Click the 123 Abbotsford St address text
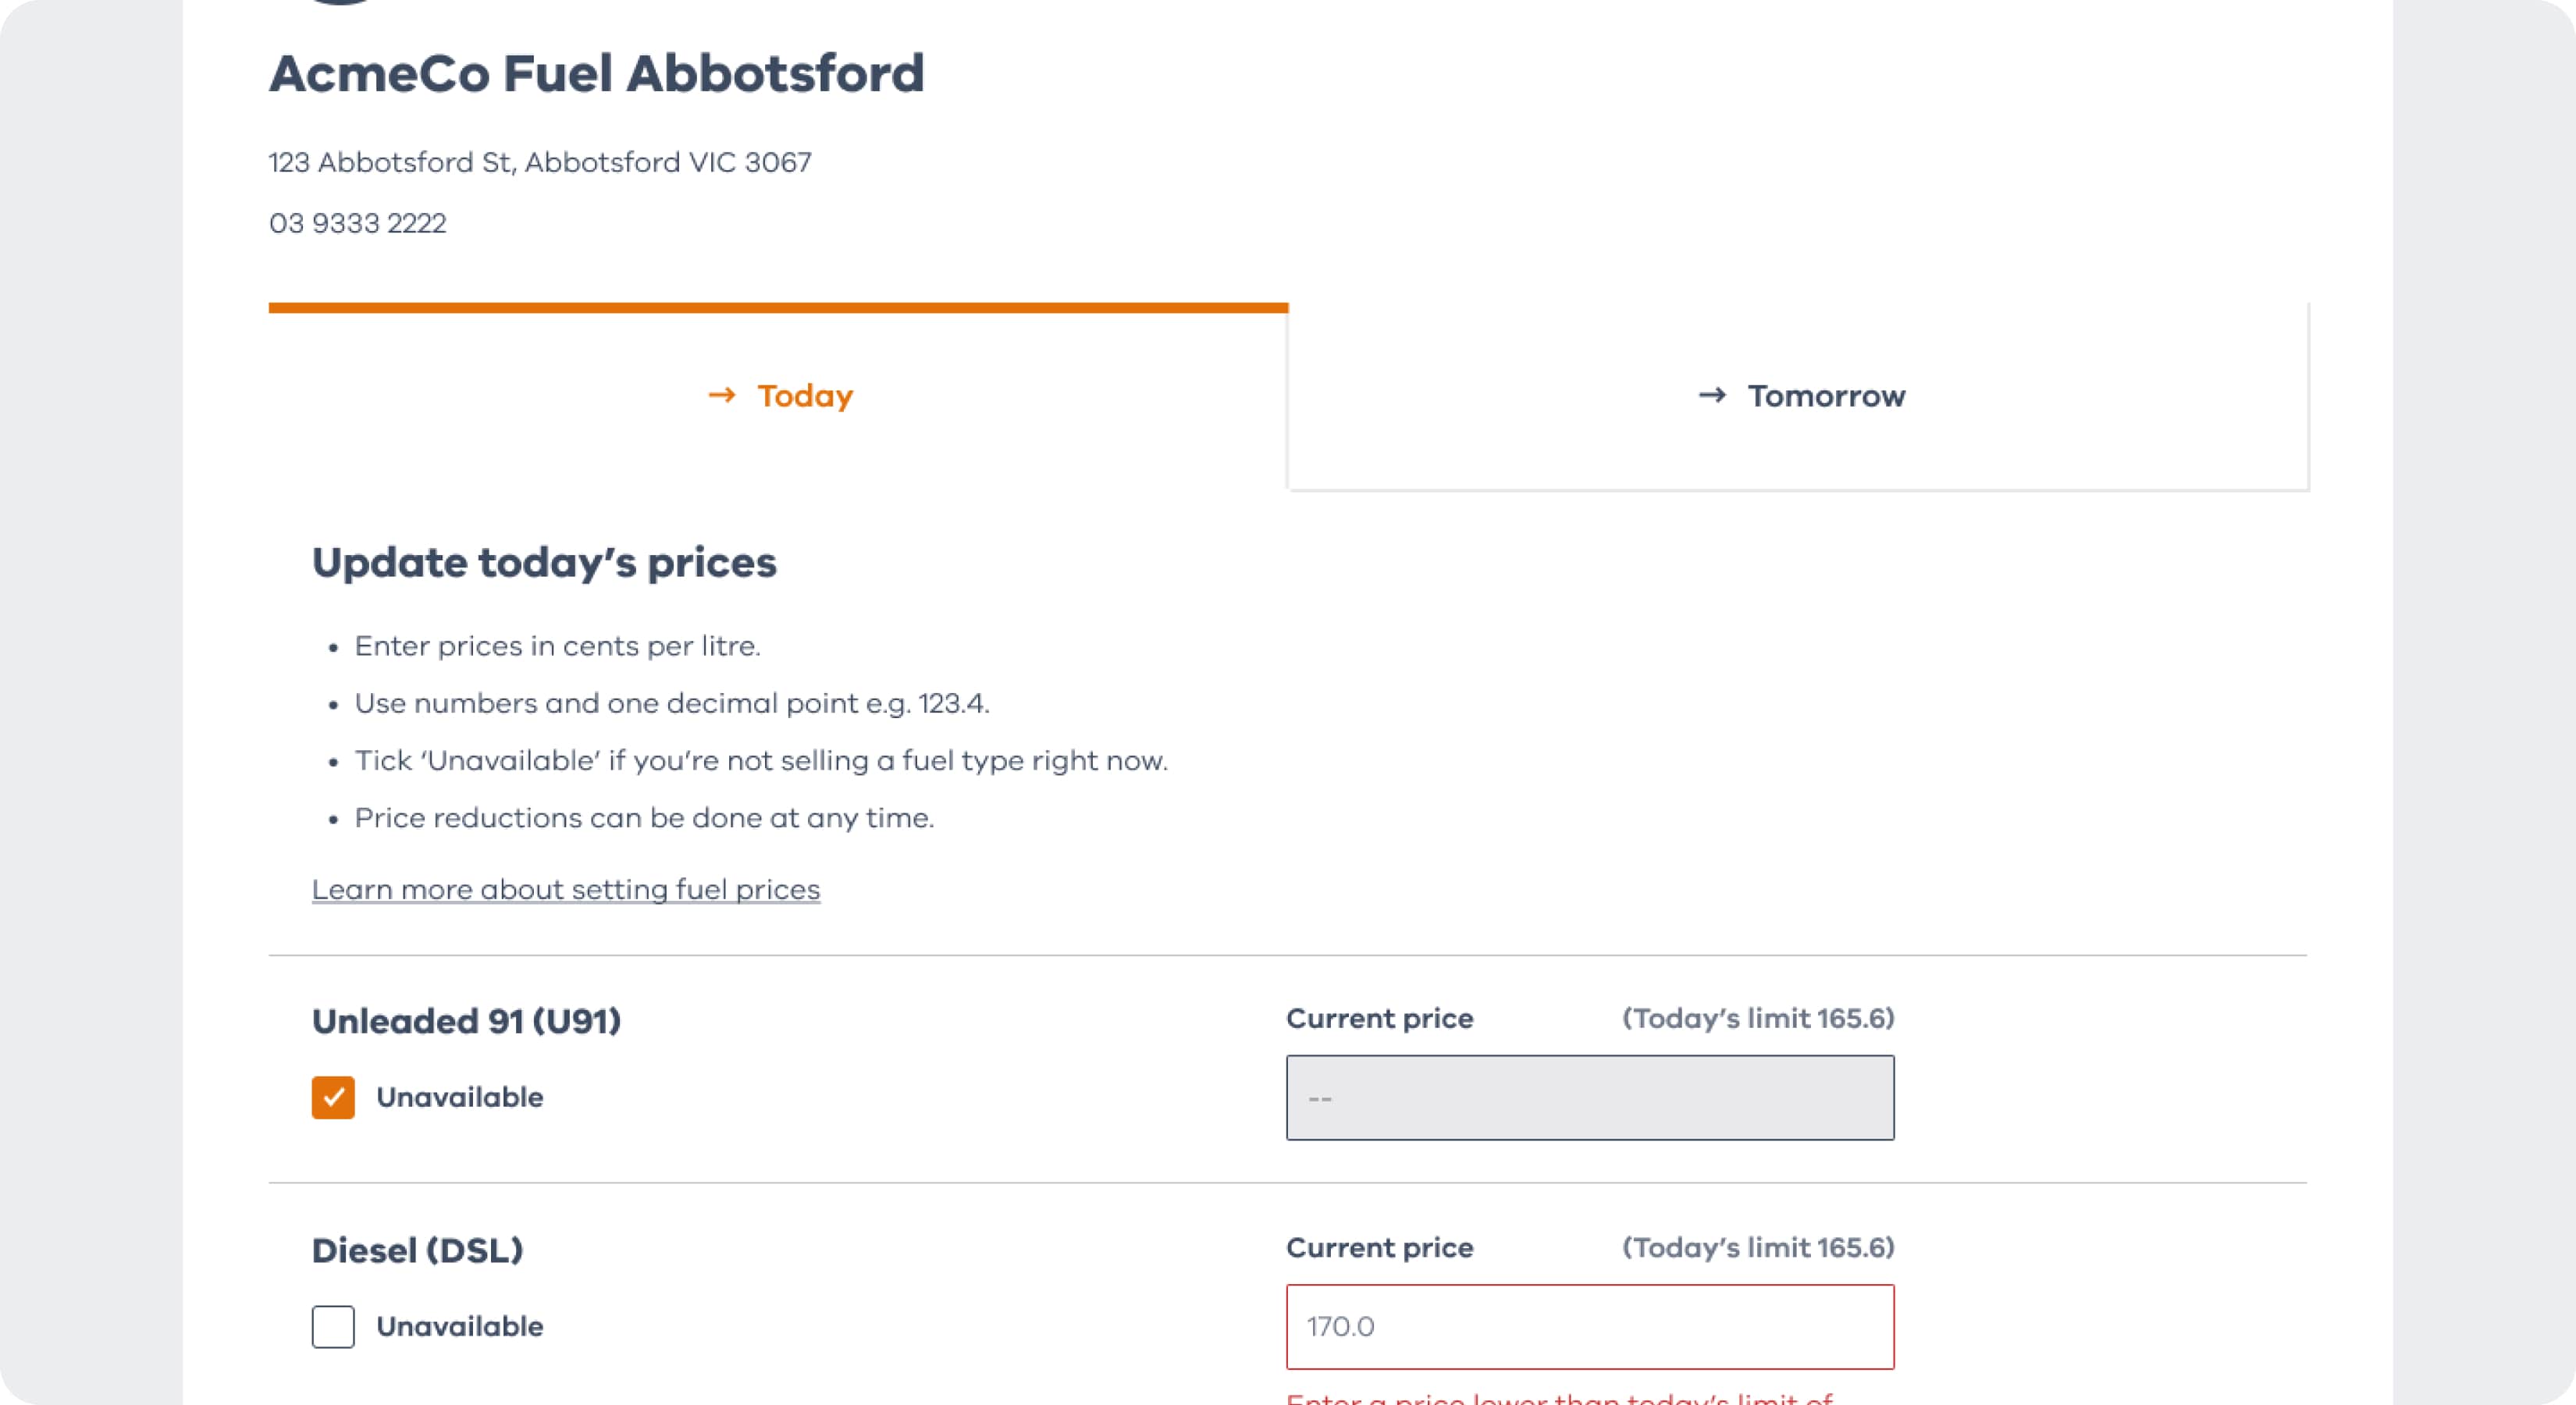The image size is (2576, 1405). pyautogui.click(x=539, y=162)
